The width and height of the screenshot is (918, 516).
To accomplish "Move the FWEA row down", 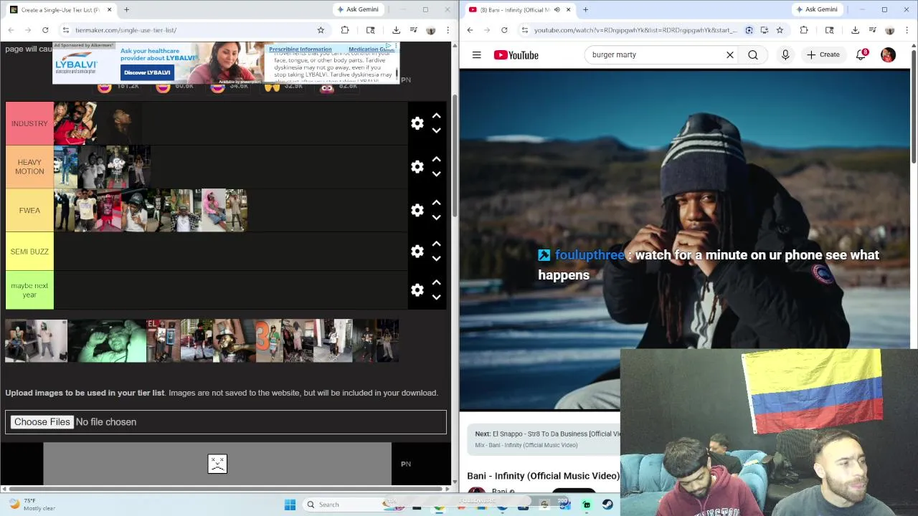I will click(436, 217).
